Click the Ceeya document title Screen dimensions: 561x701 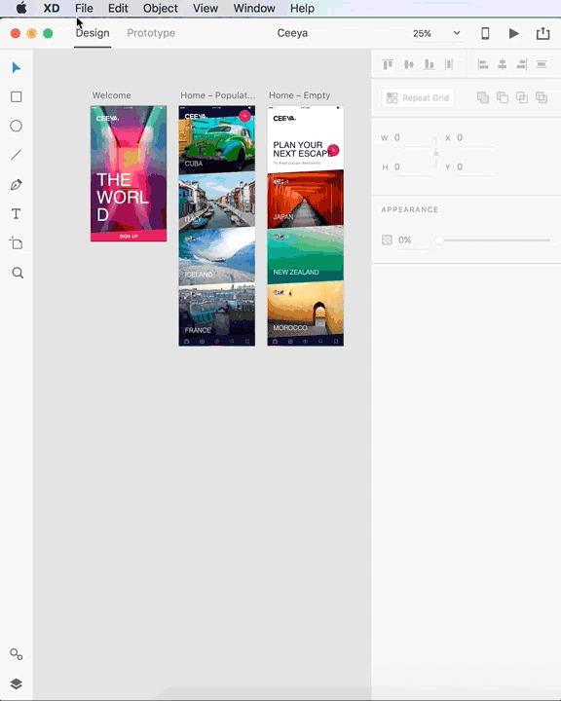pos(292,33)
